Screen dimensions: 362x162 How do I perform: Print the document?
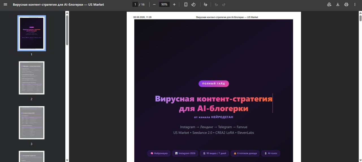click(x=346, y=5)
